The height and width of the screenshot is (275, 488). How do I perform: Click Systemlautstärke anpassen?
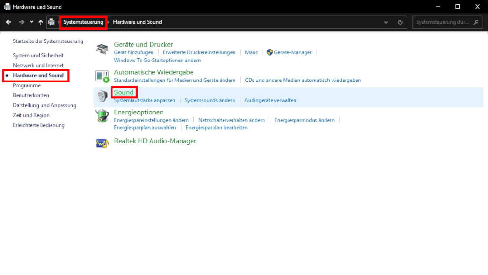(145, 100)
